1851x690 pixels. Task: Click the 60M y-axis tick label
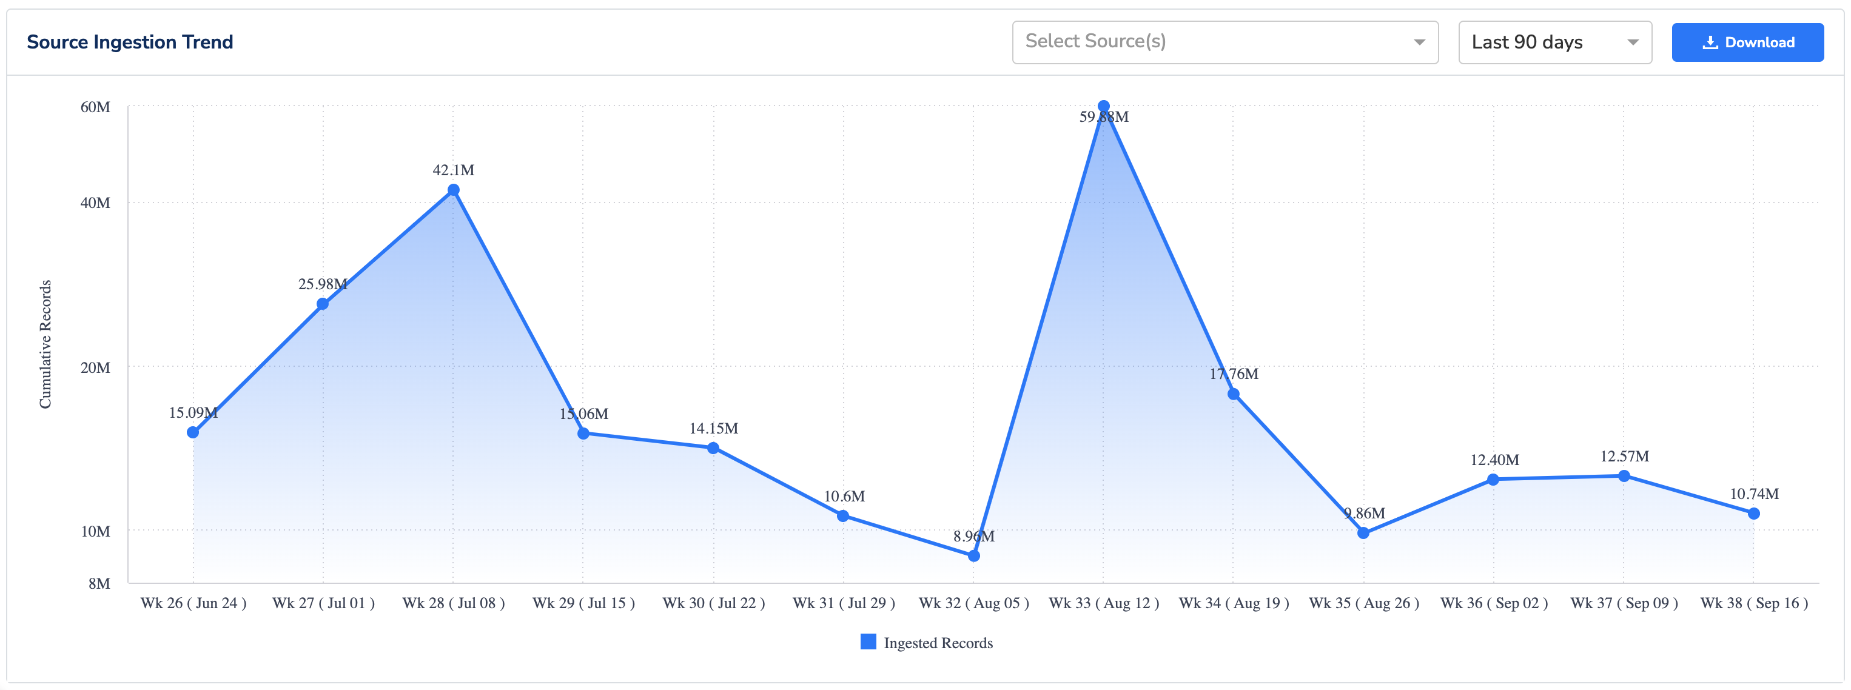(x=96, y=107)
